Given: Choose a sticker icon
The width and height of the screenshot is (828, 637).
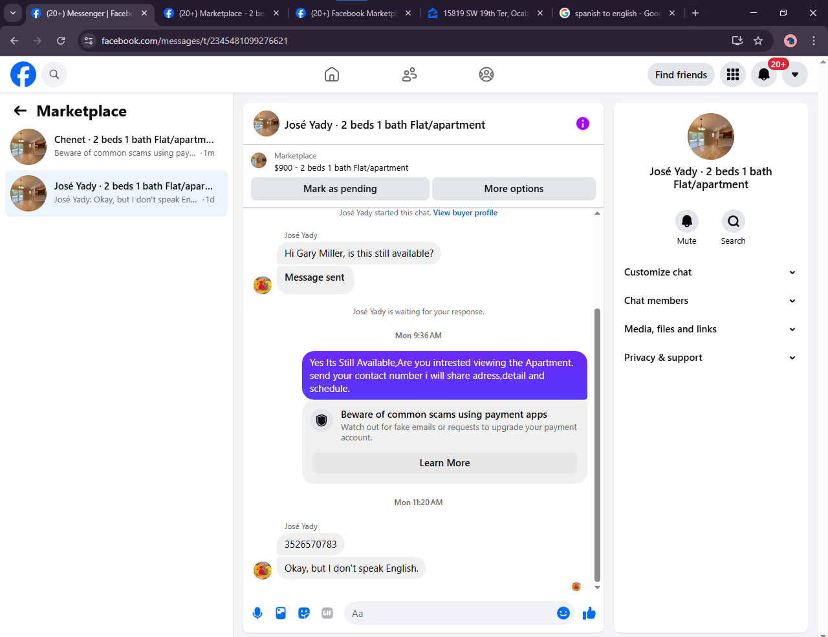Looking at the screenshot, I should (x=304, y=613).
